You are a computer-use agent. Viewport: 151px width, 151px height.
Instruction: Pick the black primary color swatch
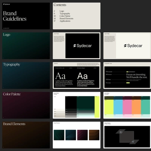point(71,102)
